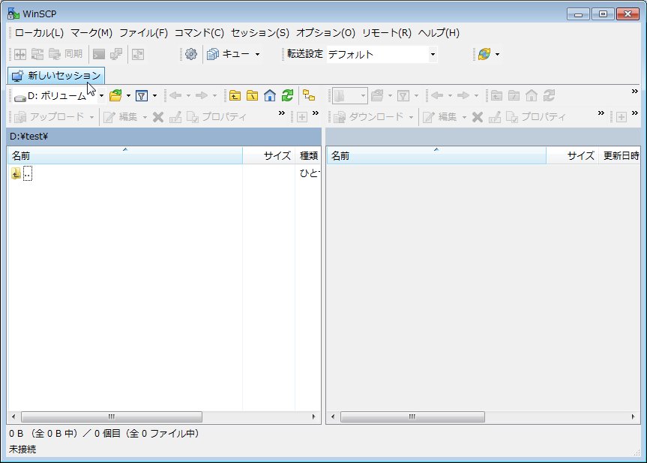Click the queue (キュー) toolbar icon
Image resolution: width=647 pixels, height=463 pixels.
[212, 54]
